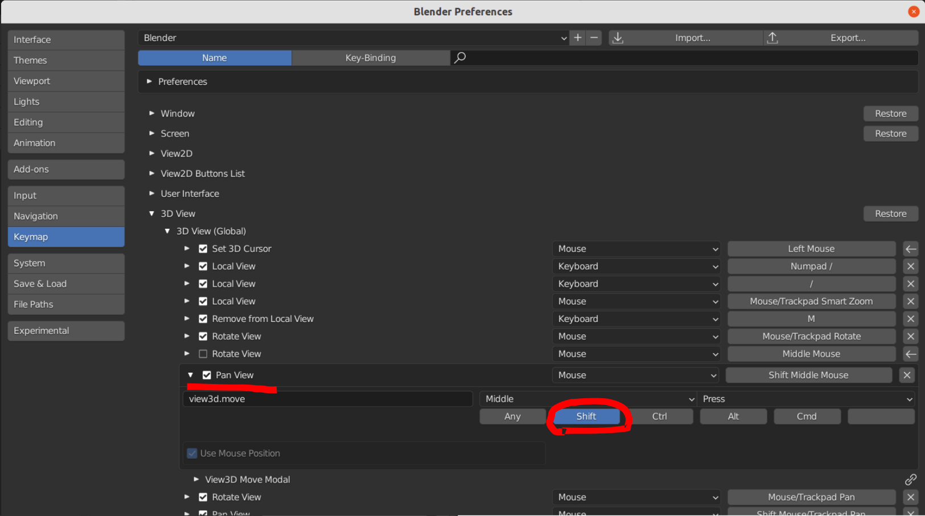
Task: Delete the Numpad / binding via its X icon
Action: (910, 266)
